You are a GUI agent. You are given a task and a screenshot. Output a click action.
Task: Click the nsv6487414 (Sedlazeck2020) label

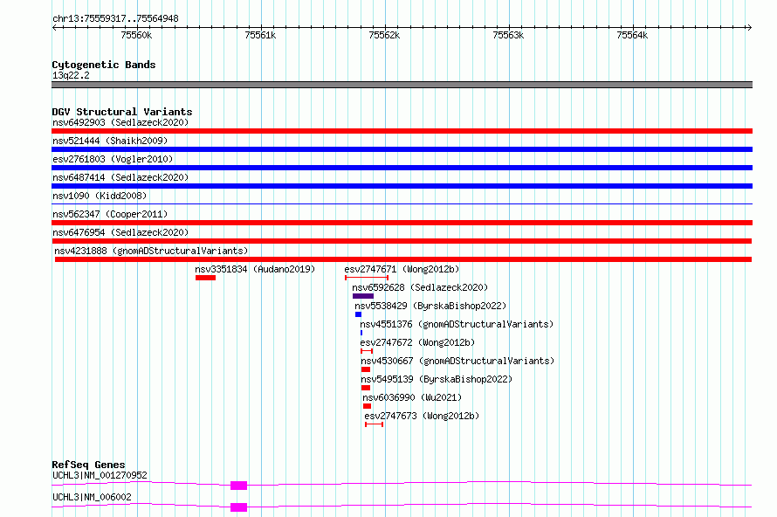(120, 177)
